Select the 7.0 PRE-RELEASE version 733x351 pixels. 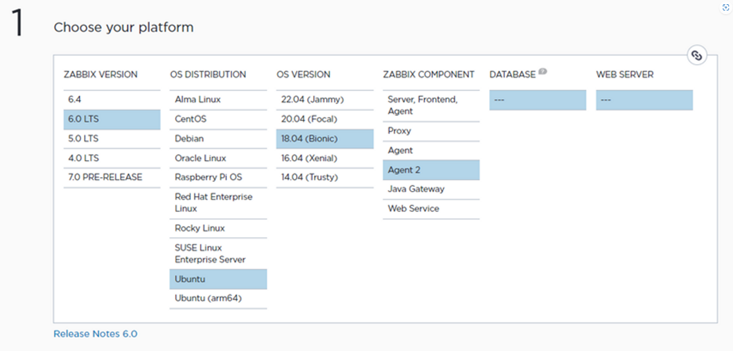click(112, 178)
